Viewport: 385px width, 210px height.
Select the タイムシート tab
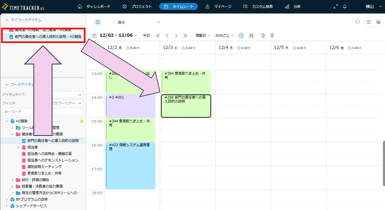(178, 6)
